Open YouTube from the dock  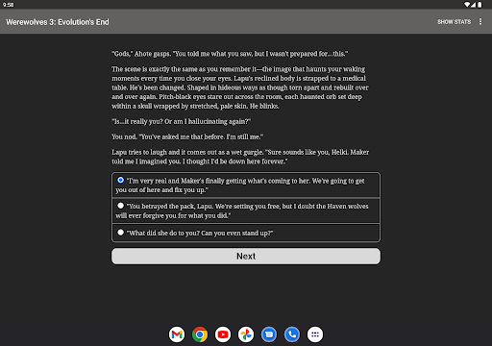(x=223, y=334)
